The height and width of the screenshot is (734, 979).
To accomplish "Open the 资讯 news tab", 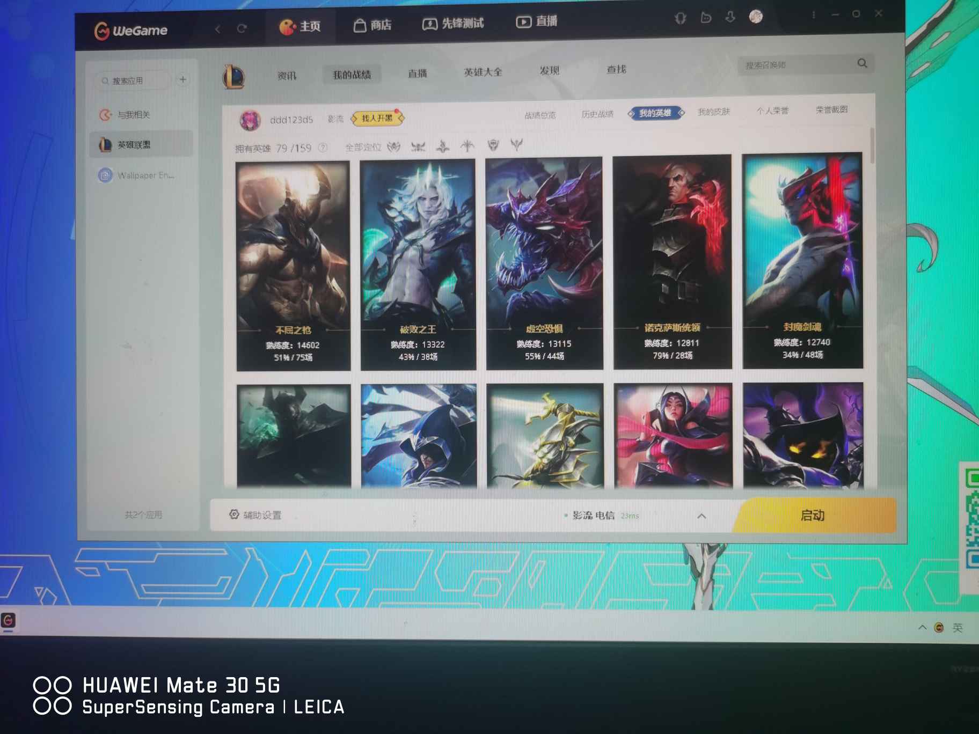I will (x=287, y=76).
